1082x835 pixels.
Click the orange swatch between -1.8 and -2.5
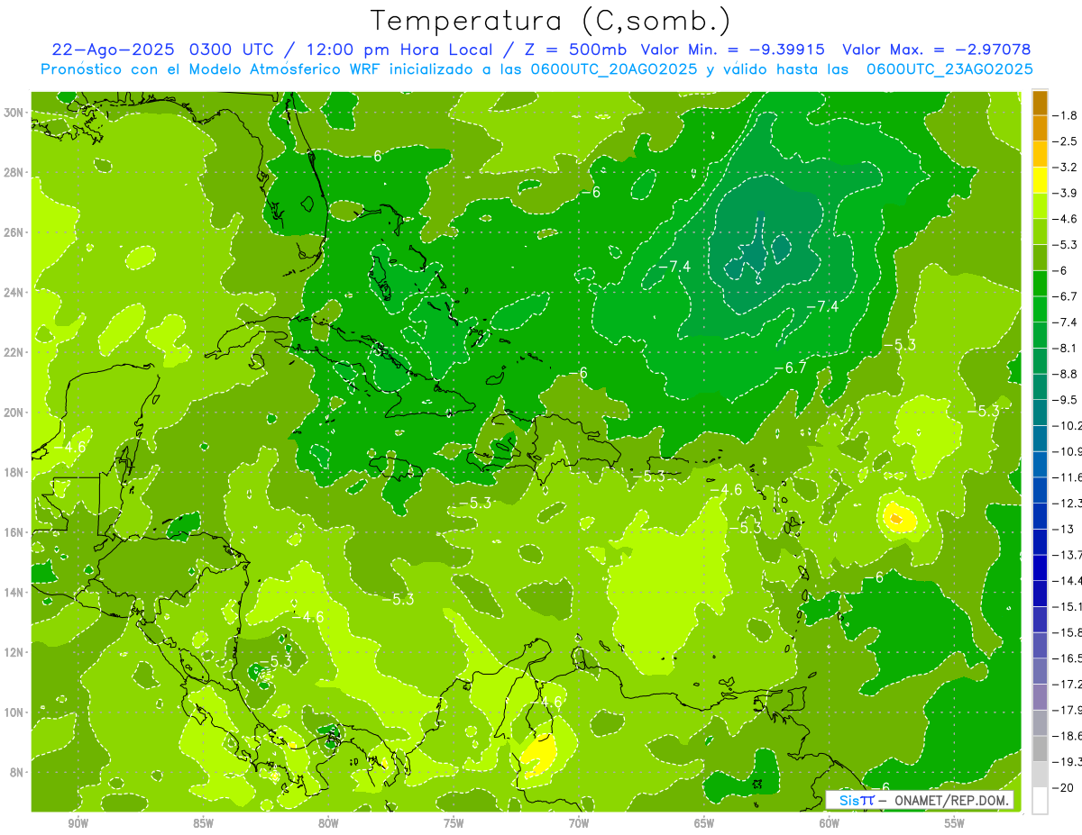1040,128
